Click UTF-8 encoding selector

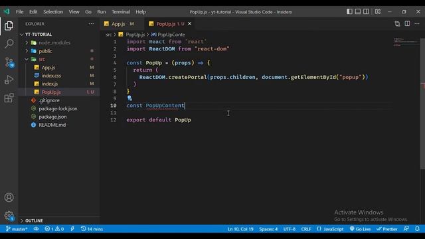click(290, 229)
